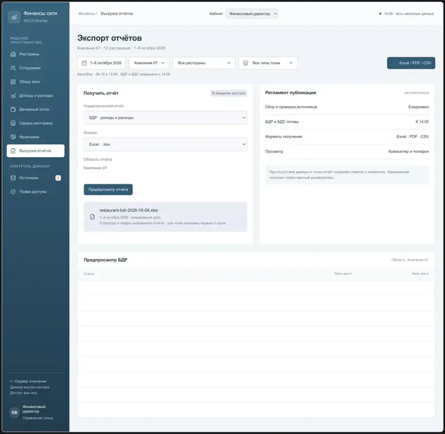Click the Источники notification badge

click(x=58, y=178)
